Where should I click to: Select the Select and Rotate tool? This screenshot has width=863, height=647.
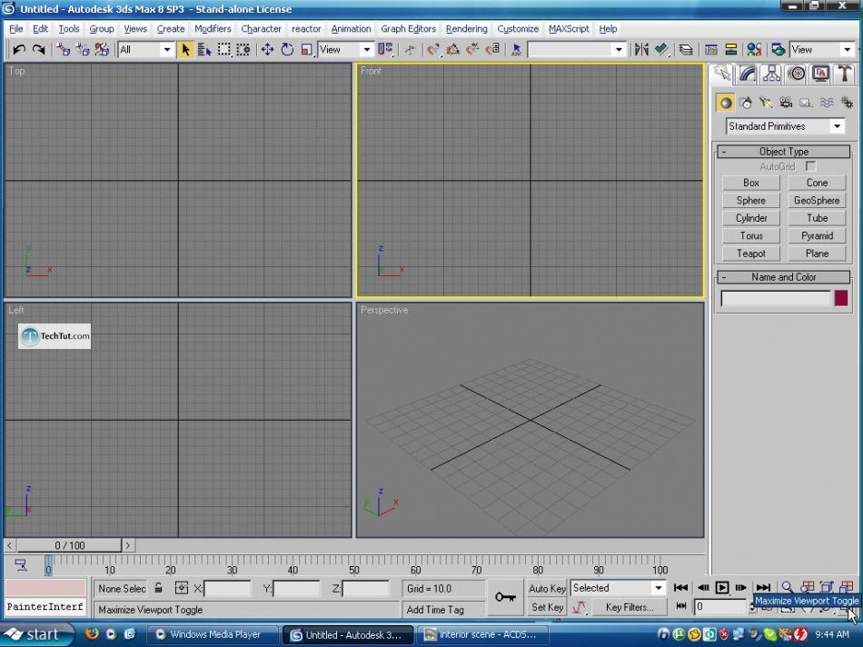287,50
